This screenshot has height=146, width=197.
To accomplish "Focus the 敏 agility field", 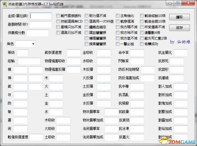I will point(20,112).
